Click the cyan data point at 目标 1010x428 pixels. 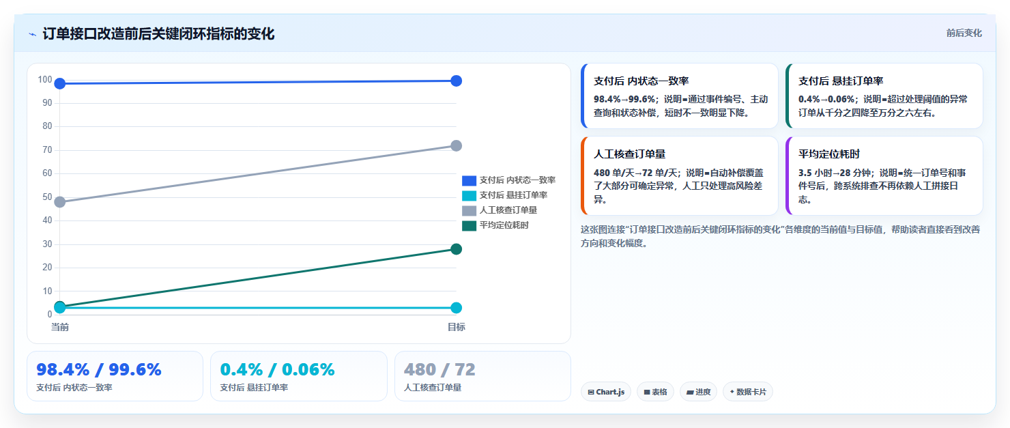457,308
